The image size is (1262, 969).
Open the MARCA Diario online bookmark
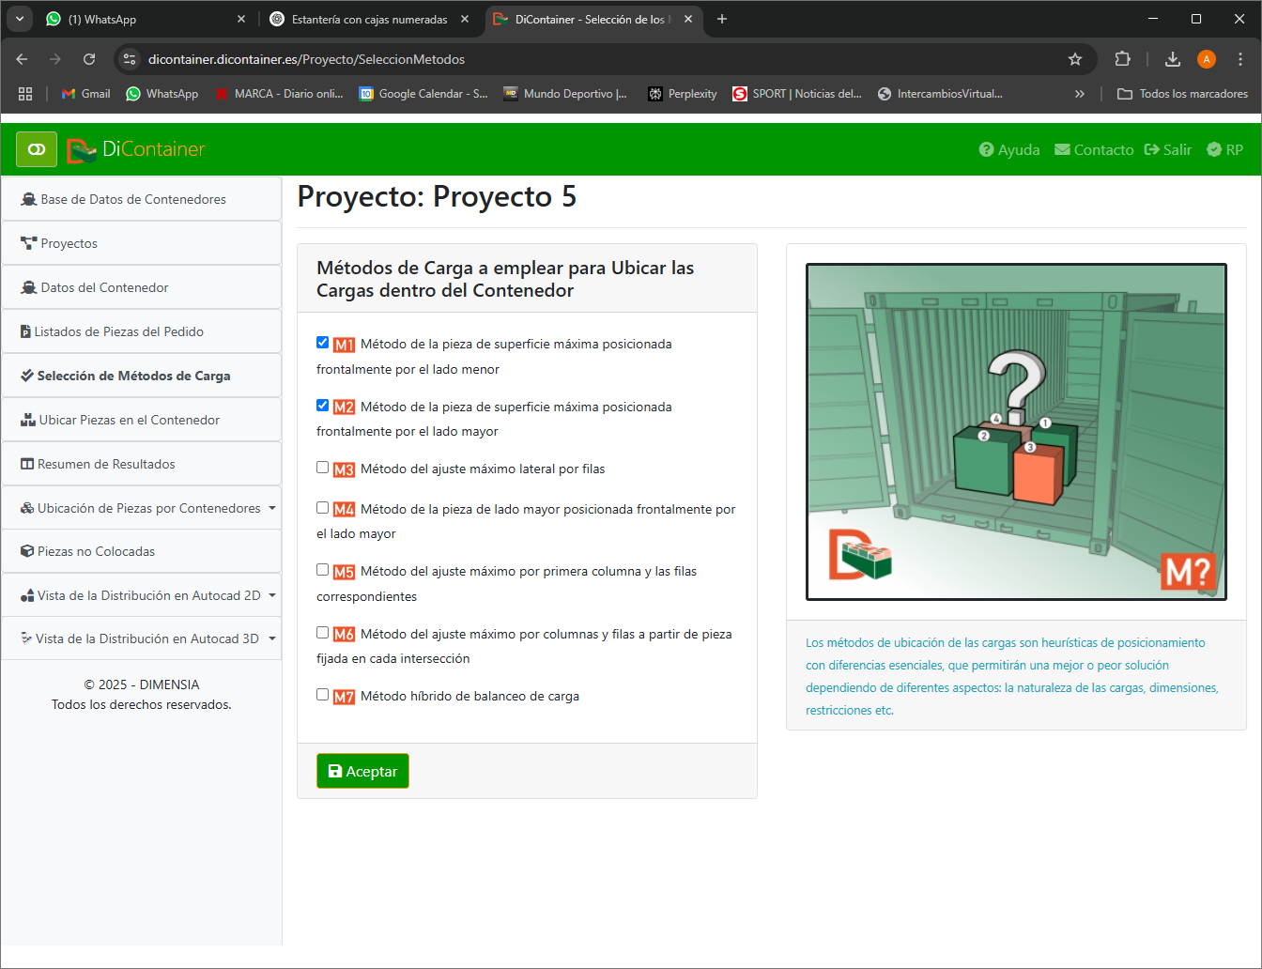279,94
